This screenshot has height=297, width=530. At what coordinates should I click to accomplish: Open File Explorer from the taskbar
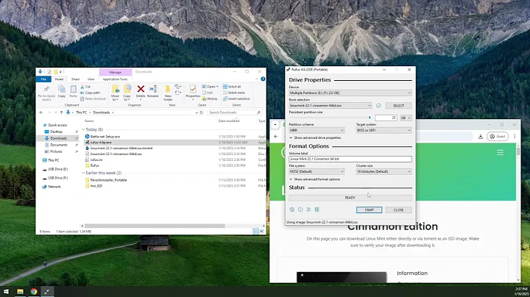(x=21, y=292)
